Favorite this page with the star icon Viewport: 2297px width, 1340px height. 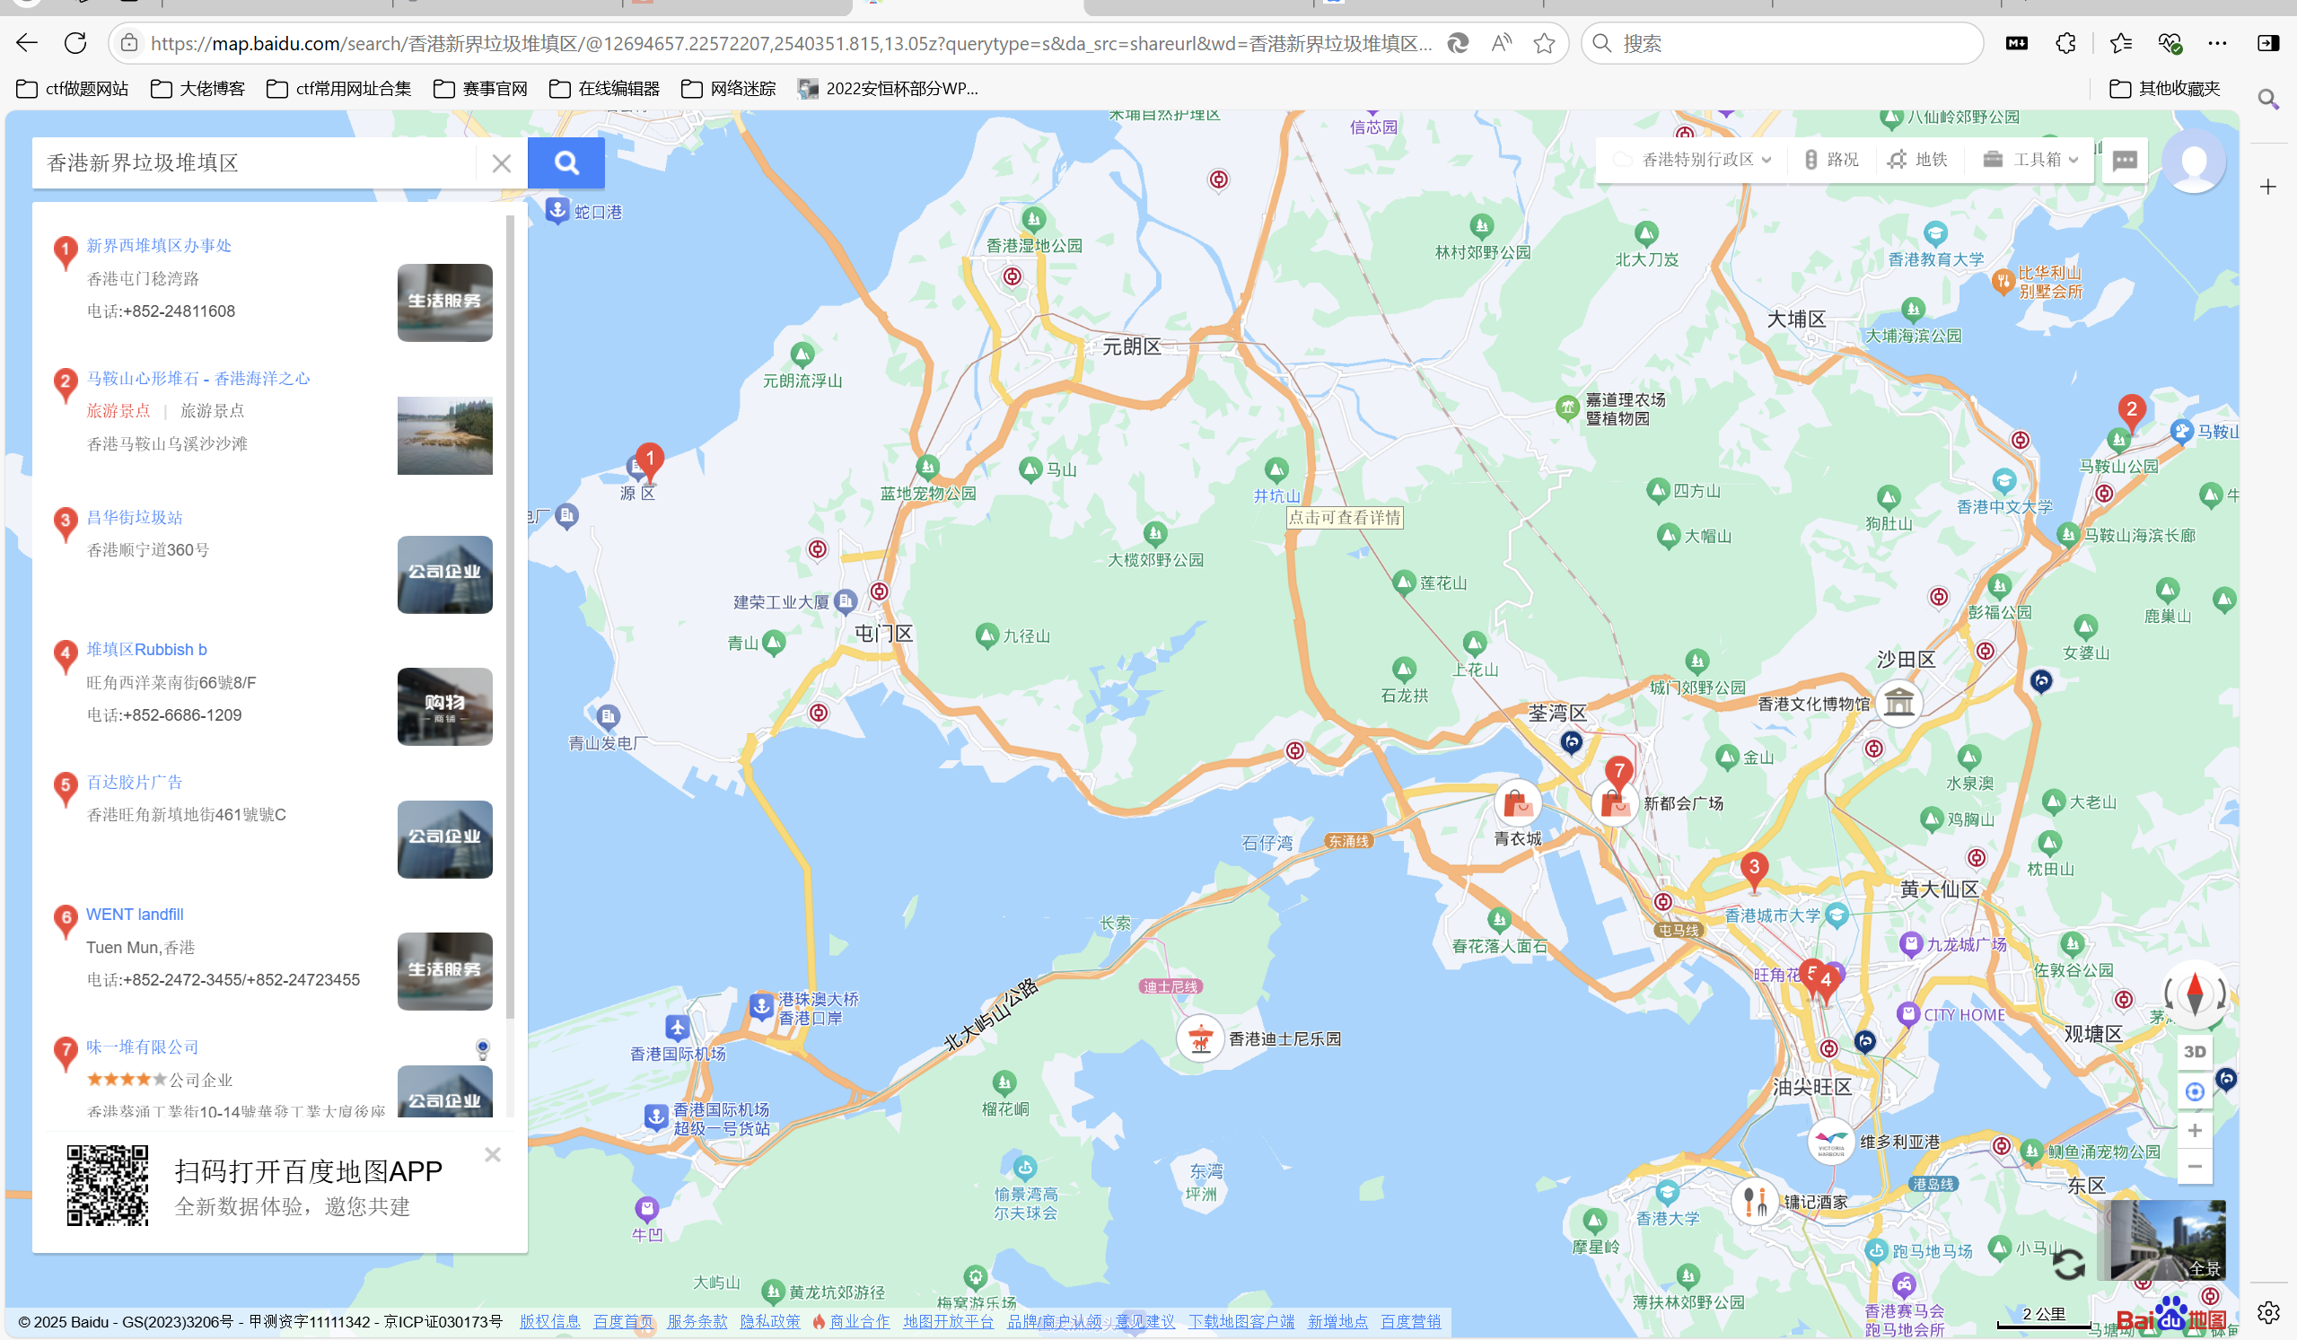coord(1543,43)
